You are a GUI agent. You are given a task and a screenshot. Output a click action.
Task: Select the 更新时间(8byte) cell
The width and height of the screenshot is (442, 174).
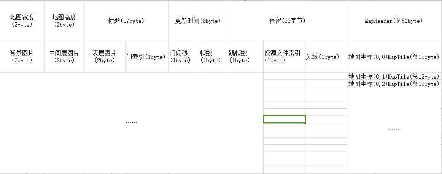pyautogui.click(x=198, y=21)
